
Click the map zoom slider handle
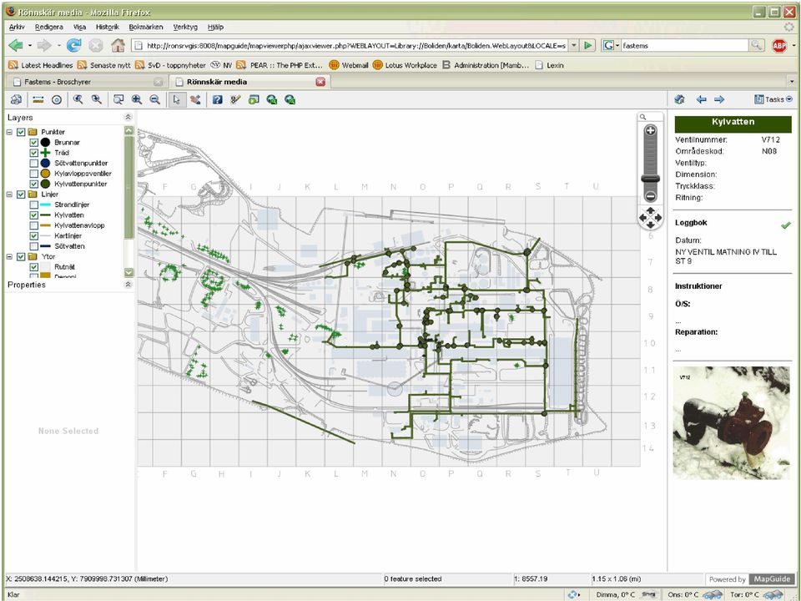(650, 179)
